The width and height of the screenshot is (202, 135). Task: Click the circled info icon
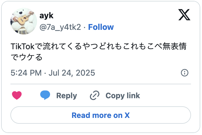pyautogui.click(x=184, y=73)
